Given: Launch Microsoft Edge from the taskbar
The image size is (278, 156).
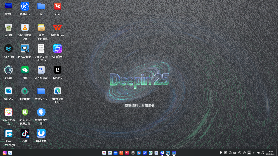Looking at the screenshot, I should 150,153.
